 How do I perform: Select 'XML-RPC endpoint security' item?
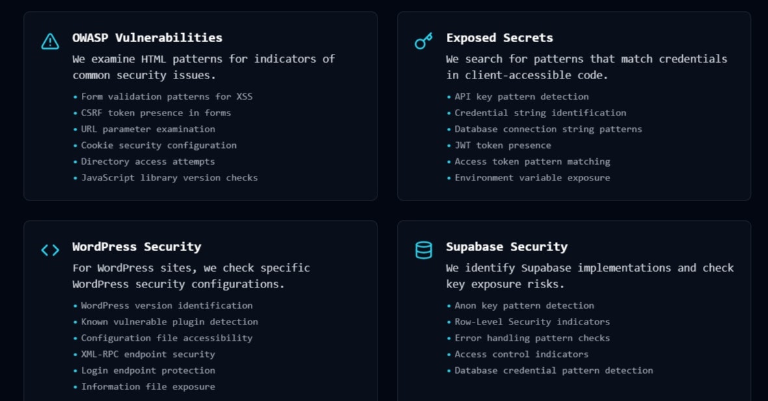click(x=147, y=354)
